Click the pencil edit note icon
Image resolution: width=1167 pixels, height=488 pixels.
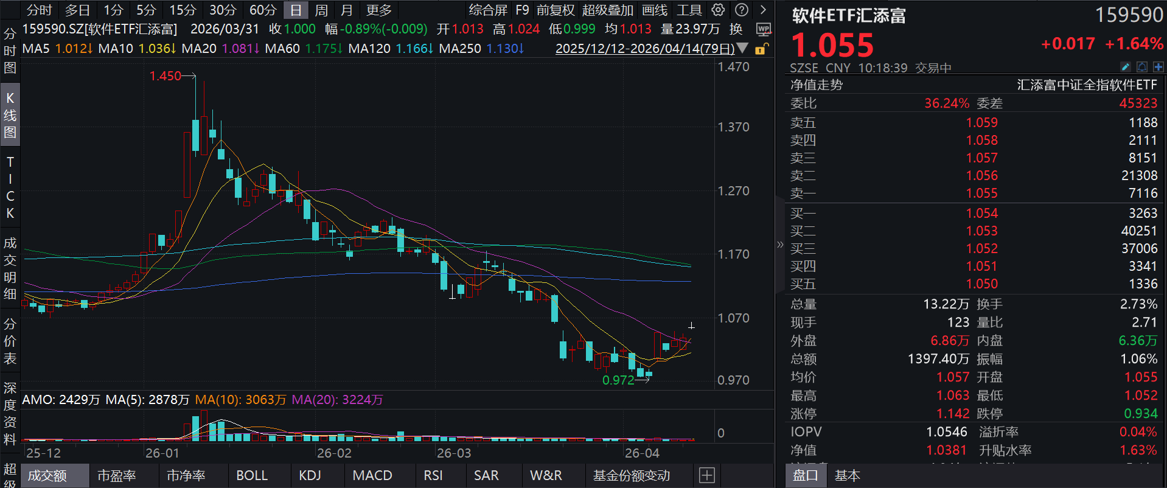pos(1126,67)
